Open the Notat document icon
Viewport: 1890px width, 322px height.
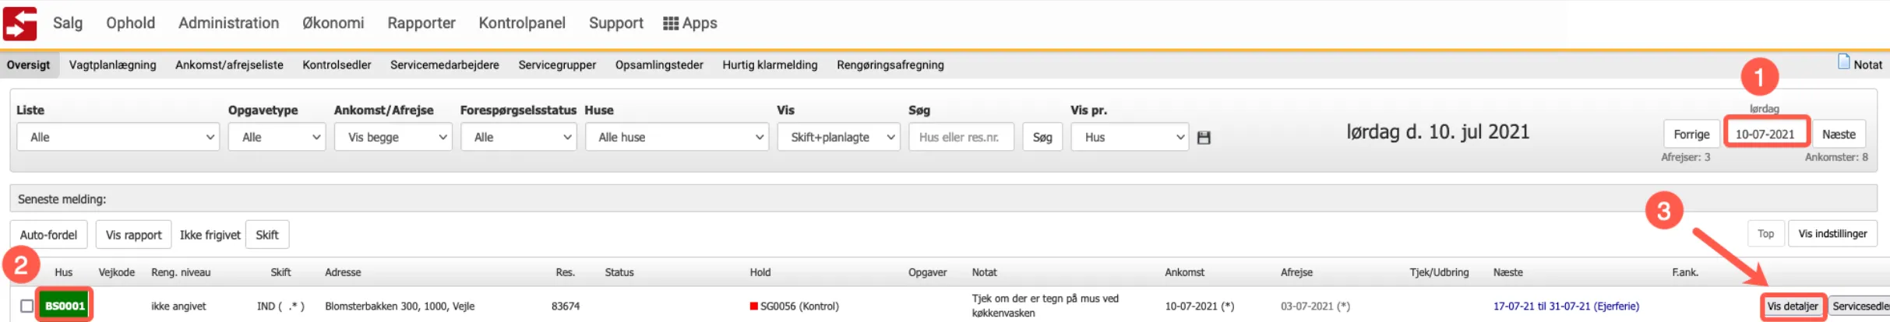(x=1843, y=62)
